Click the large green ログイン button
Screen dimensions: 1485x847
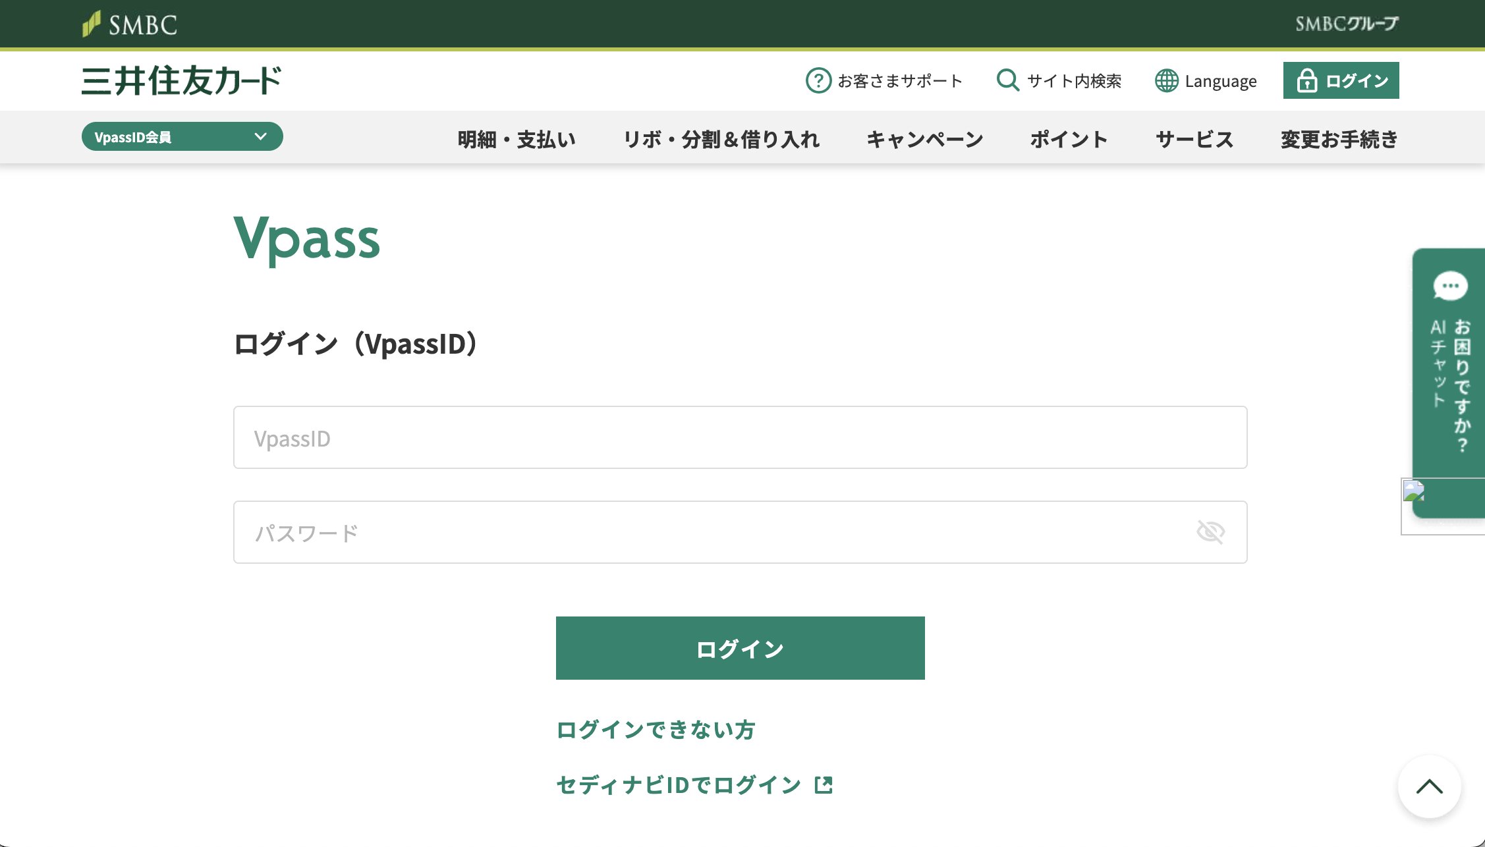pyautogui.click(x=740, y=648)
